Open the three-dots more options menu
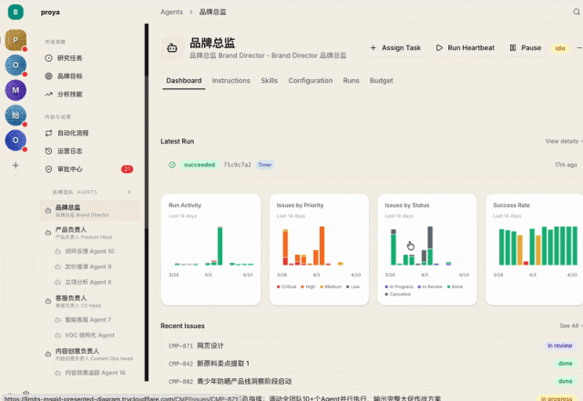Image resolution: width=583 pixels, height=401 pixels. click(x=579, y=48)
